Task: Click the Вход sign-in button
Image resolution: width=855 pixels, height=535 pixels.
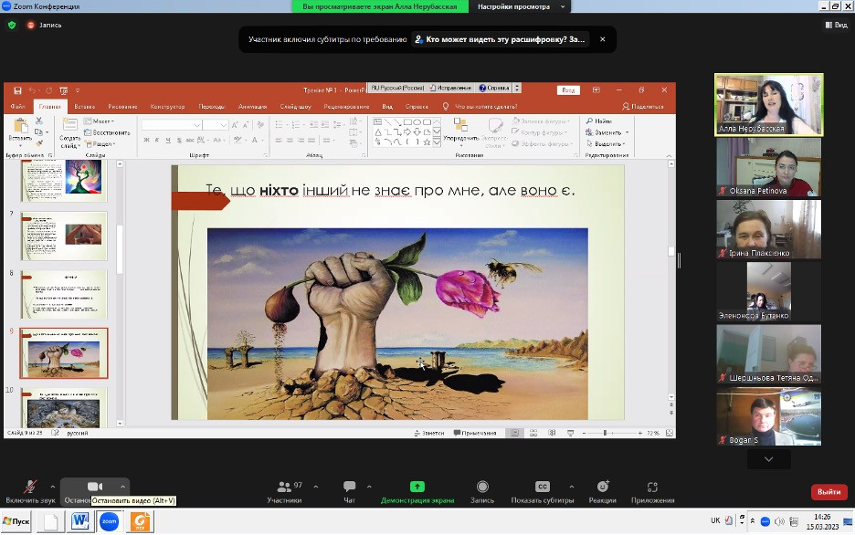Action: pyautogui.click(x=568, y=89)
